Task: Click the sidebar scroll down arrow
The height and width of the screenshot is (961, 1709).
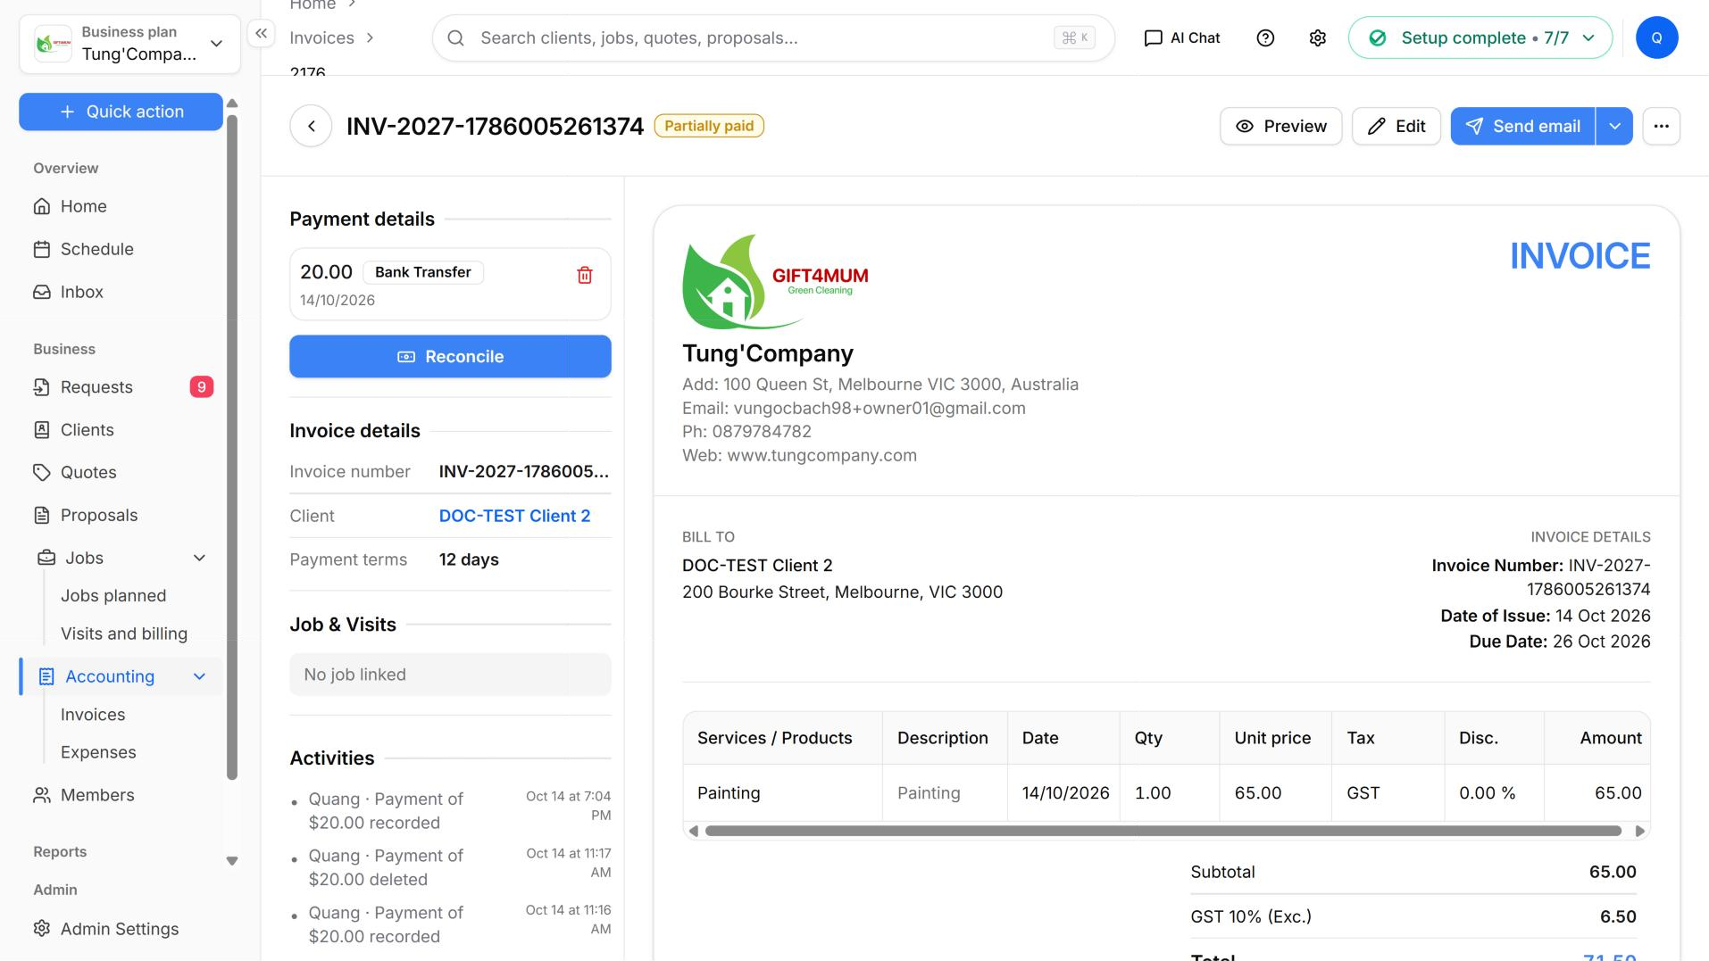Action: pos(232,861)
